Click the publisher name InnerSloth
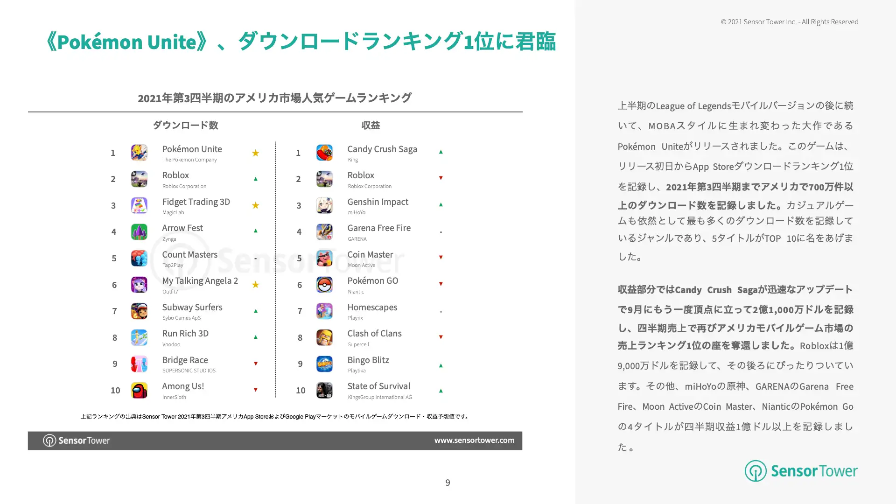 [174, 397]
